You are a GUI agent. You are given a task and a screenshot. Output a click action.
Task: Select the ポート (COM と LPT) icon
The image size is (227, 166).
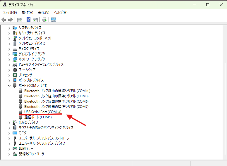coord(15,85)
